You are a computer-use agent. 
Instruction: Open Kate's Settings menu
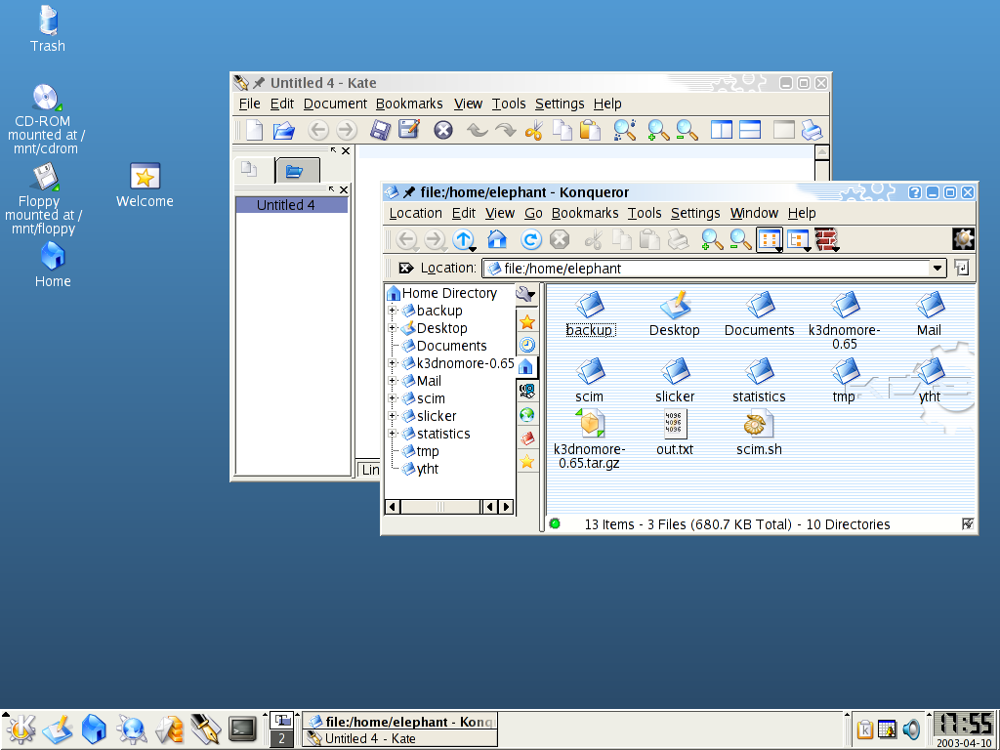(560, 104)
